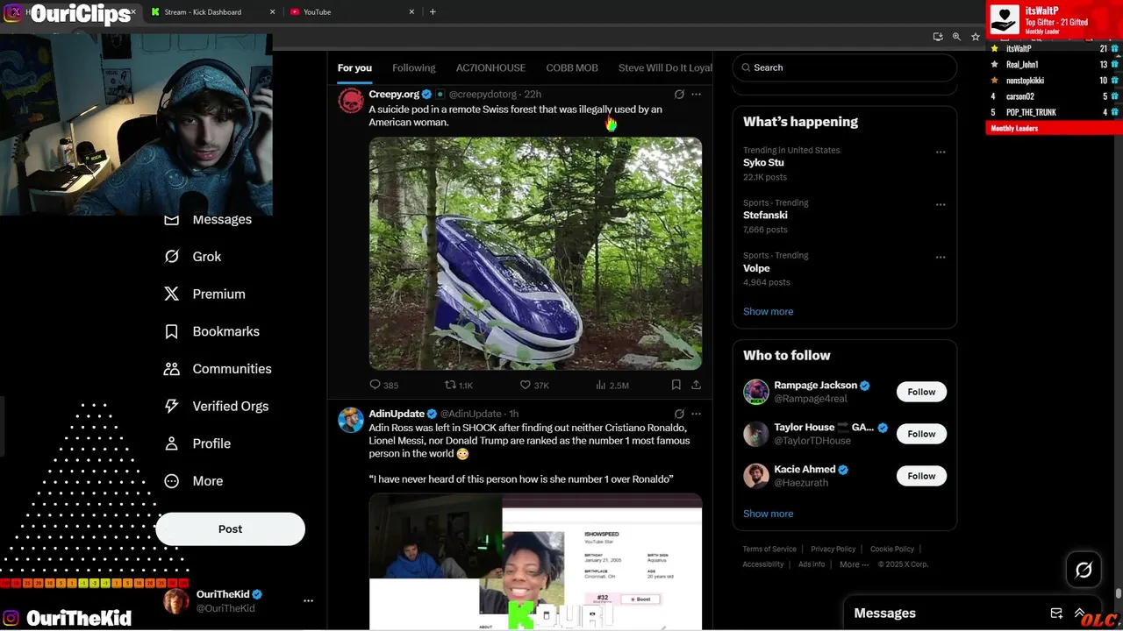Switch to the YouTube browser tab
Viewport: 1123px width, 631px height.
coord(351,12)
